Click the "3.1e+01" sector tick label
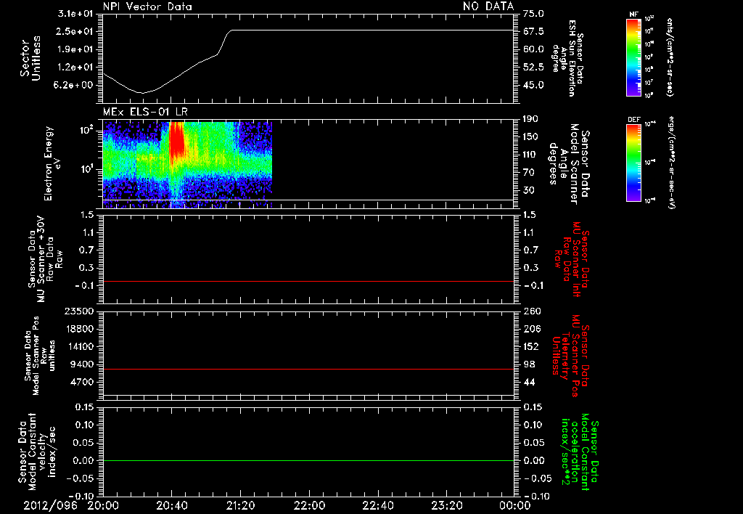Image resolution: width=743 pixels, height=514 pixels. tap(75, 14)
